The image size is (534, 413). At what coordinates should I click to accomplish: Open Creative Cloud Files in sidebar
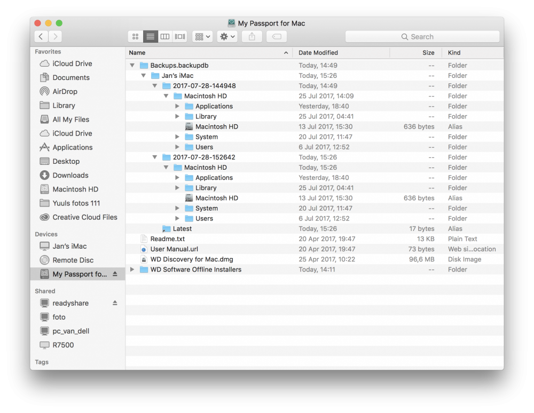78,217
